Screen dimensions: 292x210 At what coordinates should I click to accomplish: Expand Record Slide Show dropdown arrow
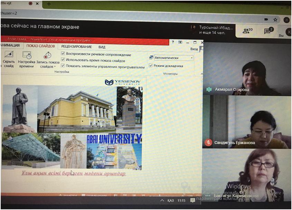pyautogui.click(x=55, y=67)
